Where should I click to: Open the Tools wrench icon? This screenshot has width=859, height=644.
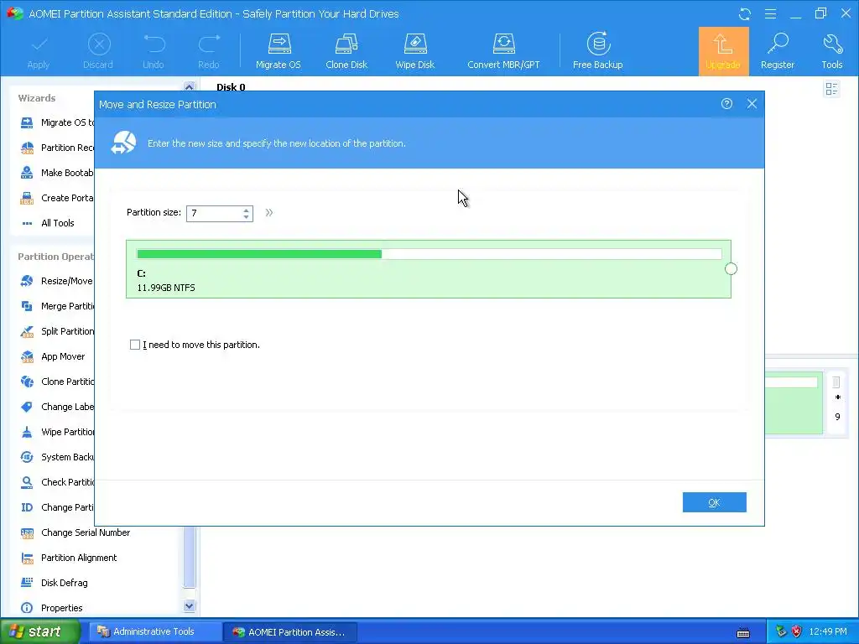tap(832, 44)
